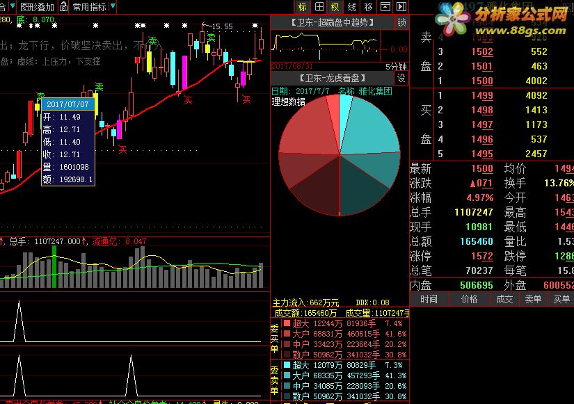This screenshot has height=404, width=574.
Task: Select the 卫东-龙虎看盘 panel title
Action: (333, 78)
